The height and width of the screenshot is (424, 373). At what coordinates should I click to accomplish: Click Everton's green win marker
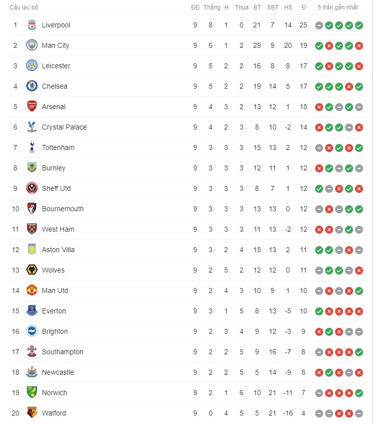[x=319, y=311]
